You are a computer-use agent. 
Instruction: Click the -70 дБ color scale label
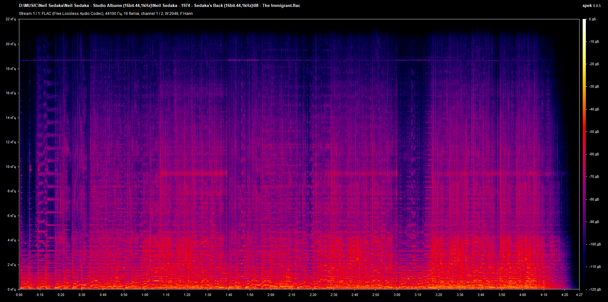click(x=593, y=176)
